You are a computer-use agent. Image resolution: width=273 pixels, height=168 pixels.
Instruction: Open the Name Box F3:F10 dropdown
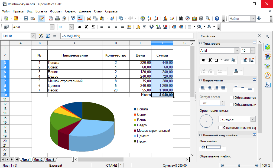coord(33,36)
